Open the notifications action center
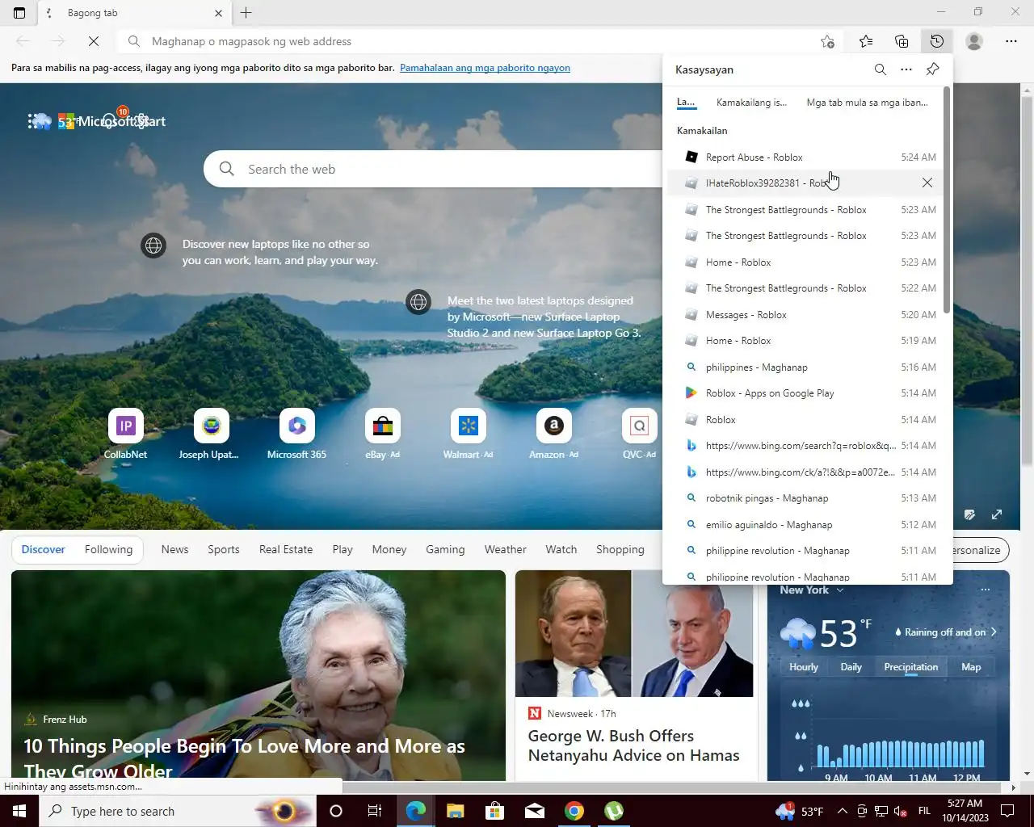The image size is (1034, 827). point(1007,811)
